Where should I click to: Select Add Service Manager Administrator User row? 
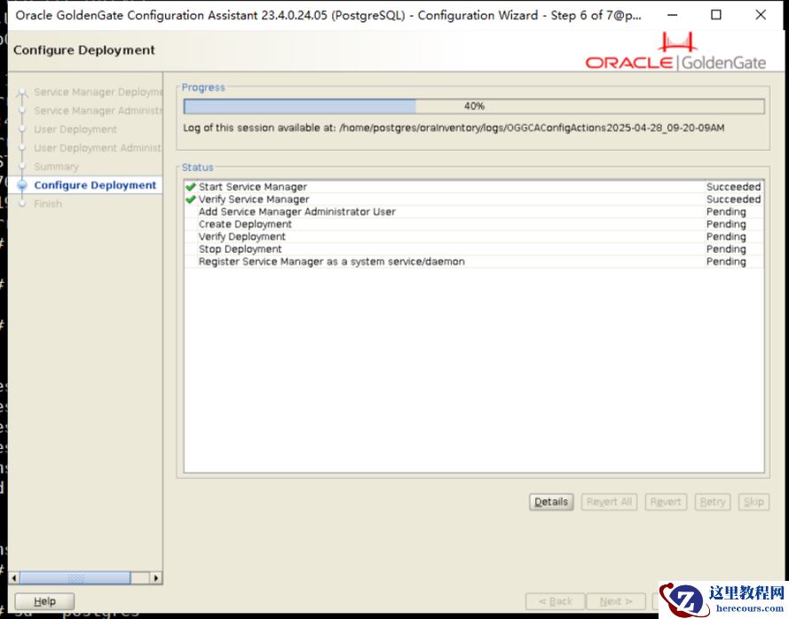tap(474, 212)
